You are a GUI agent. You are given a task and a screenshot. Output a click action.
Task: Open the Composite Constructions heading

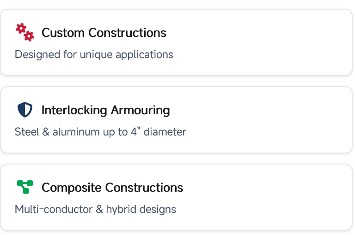click(x=112, y=188)
